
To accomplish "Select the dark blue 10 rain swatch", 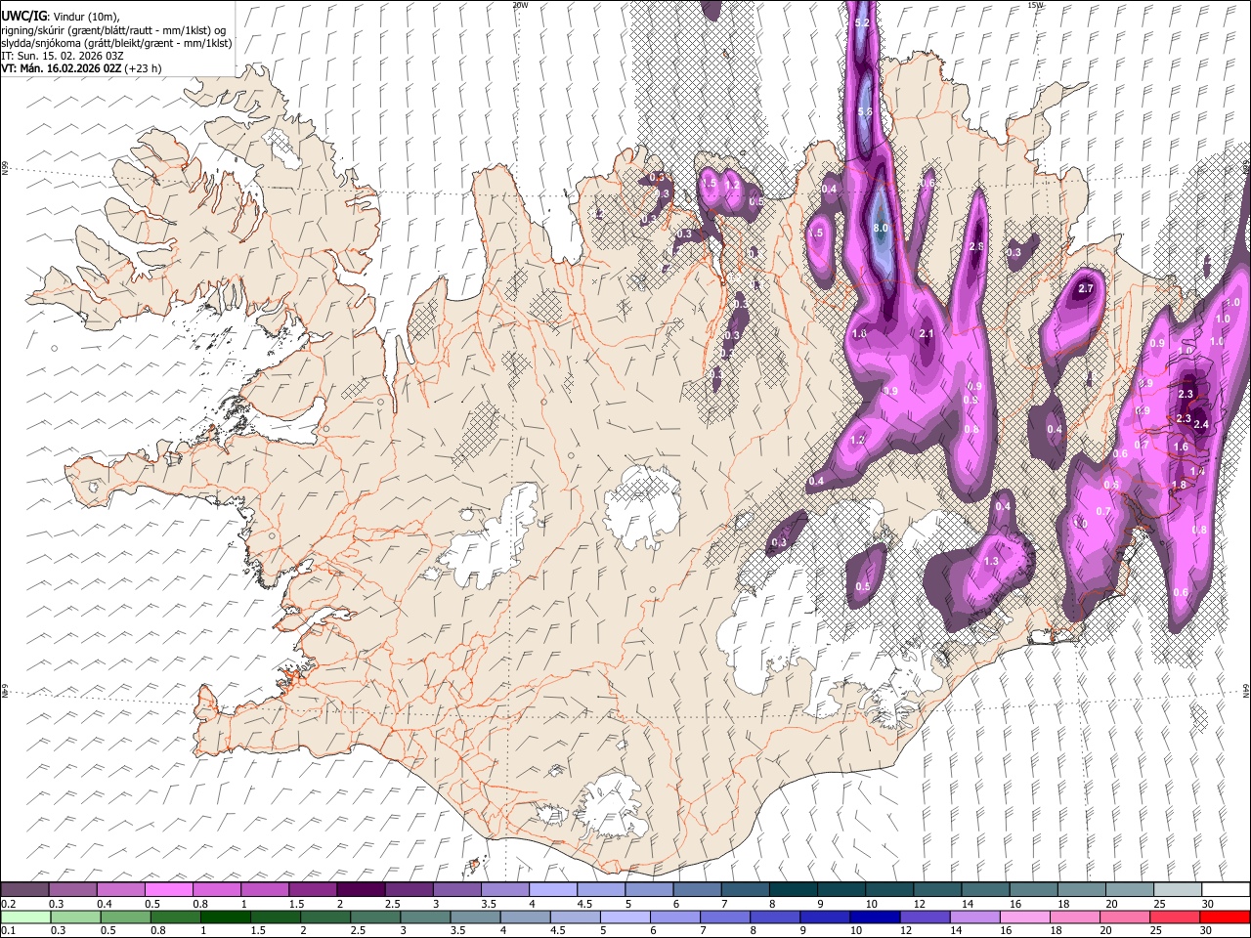I will point(874,917).
